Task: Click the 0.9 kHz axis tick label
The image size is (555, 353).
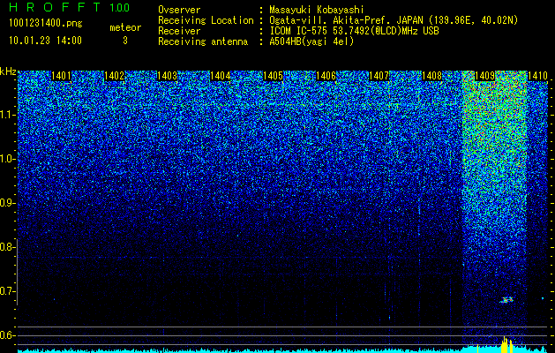Action: (x=7, y=203)
